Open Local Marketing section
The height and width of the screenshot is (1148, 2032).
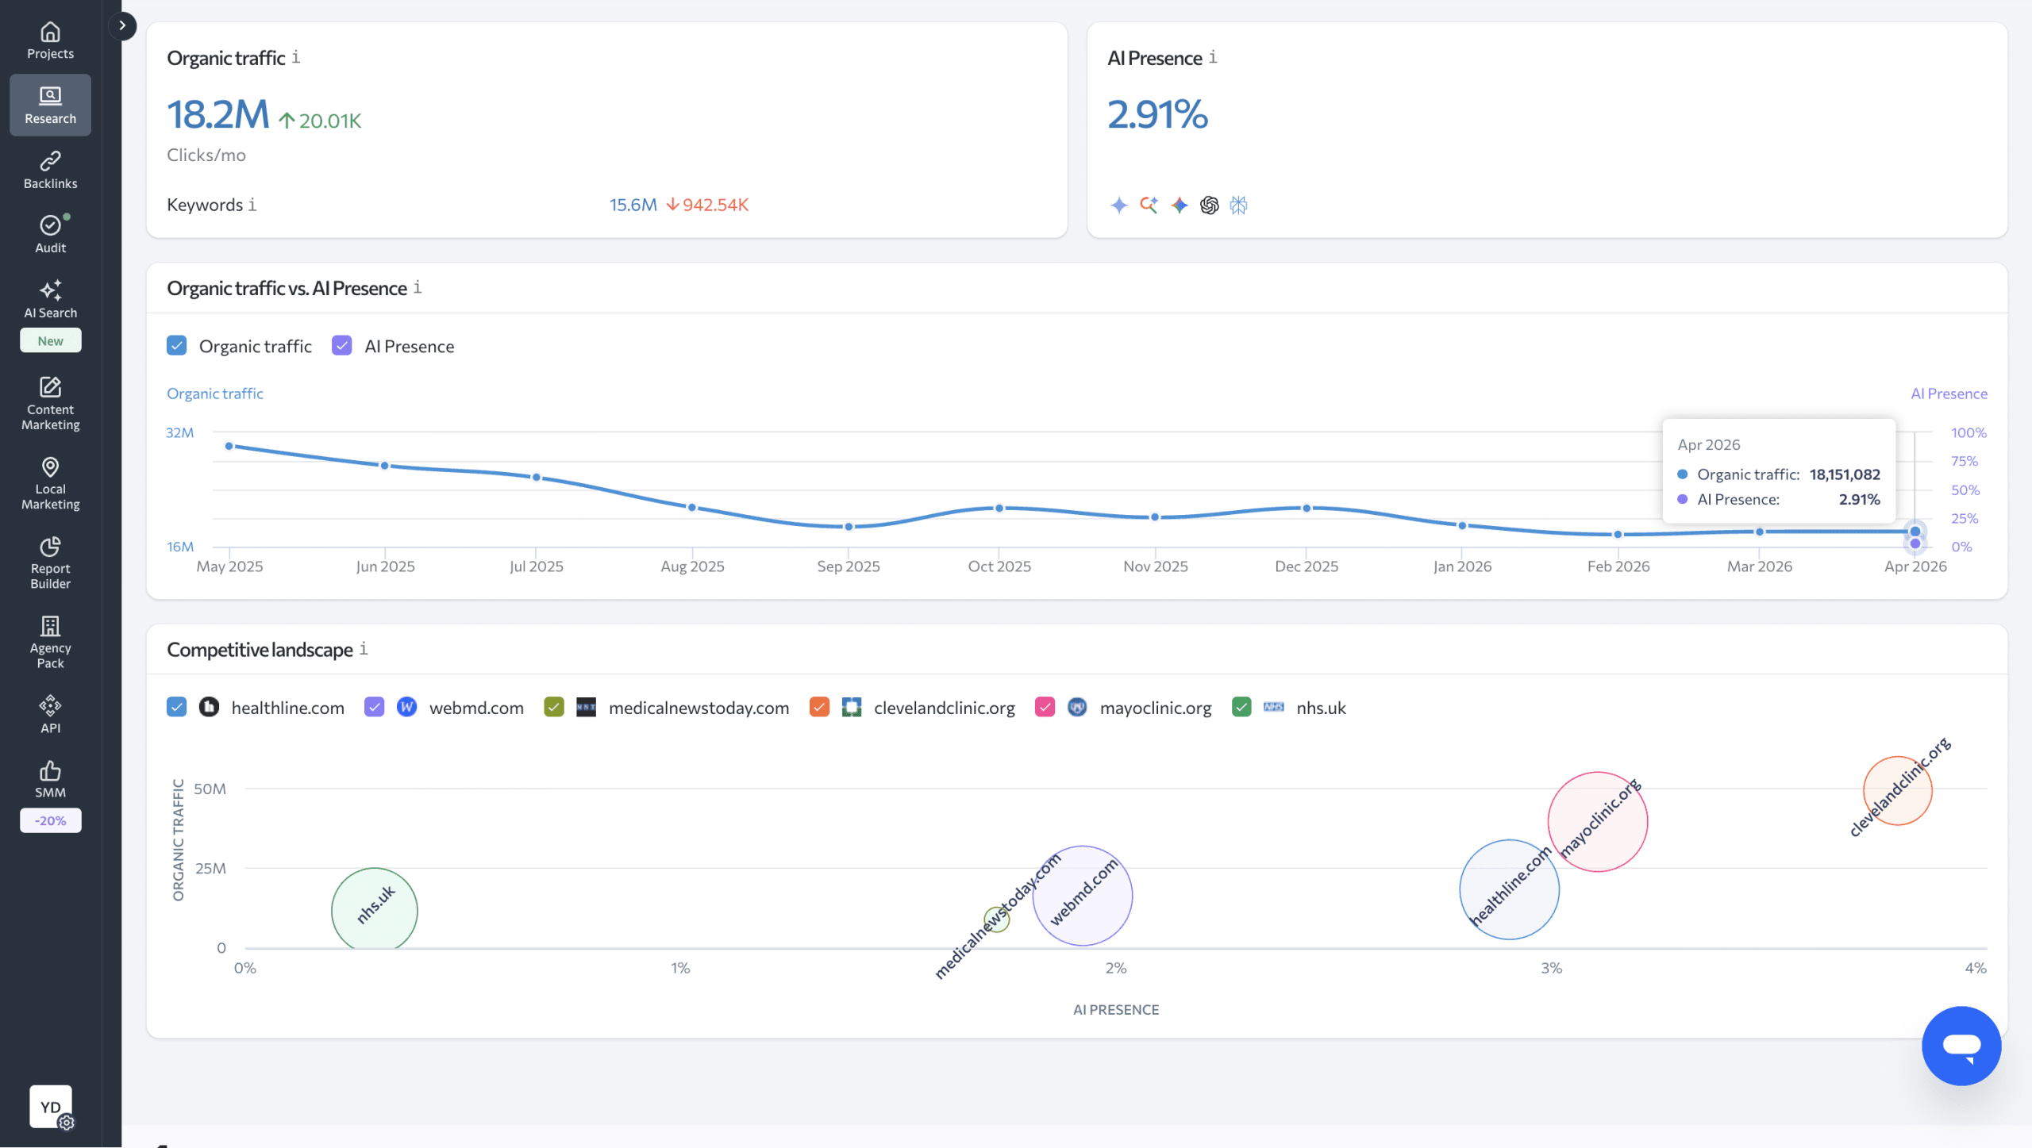coord(50,483)
